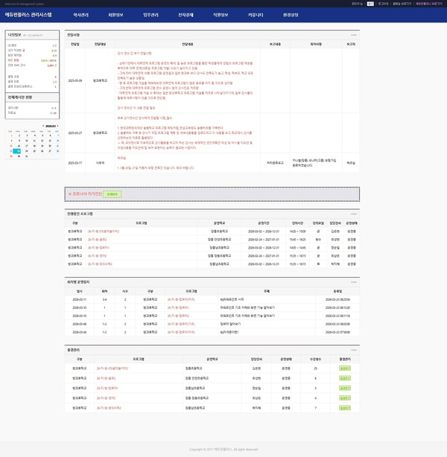Go to previous month in calendar

43,126
